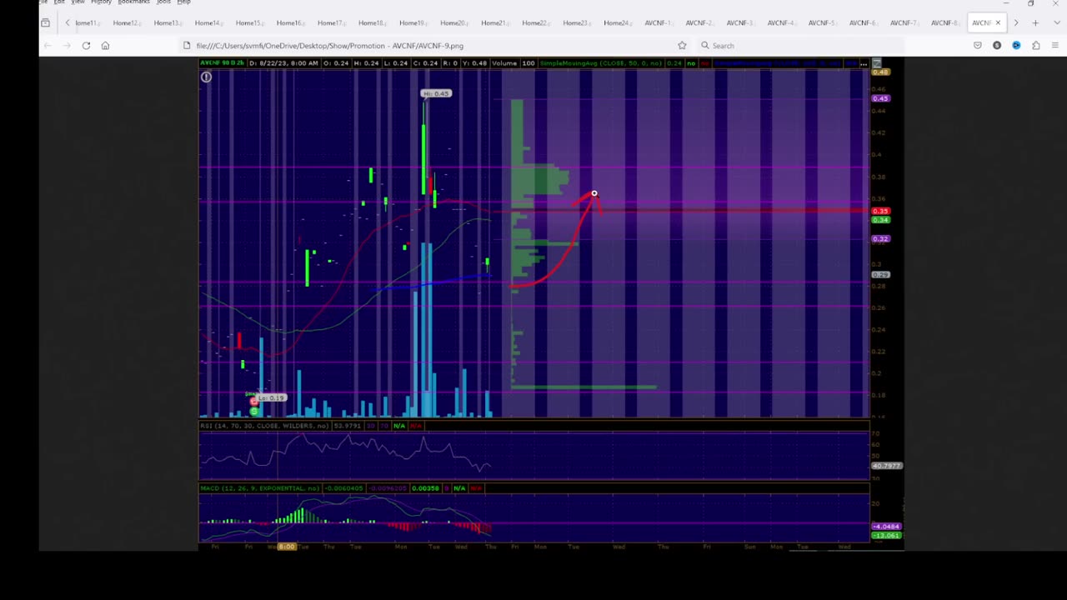Close the active AVCNF-9 tab

[998, 22]
